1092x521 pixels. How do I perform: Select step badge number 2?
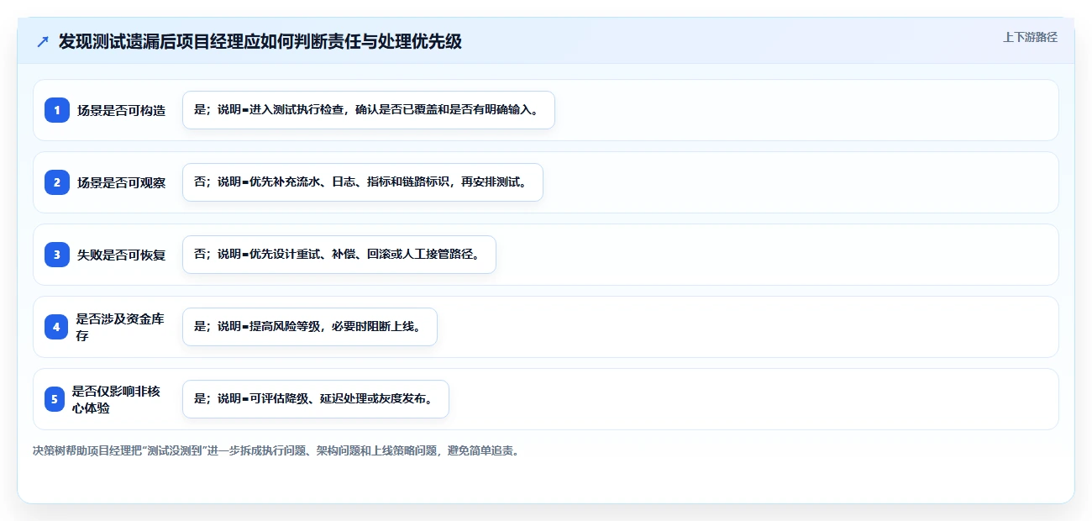click(57, 182)
